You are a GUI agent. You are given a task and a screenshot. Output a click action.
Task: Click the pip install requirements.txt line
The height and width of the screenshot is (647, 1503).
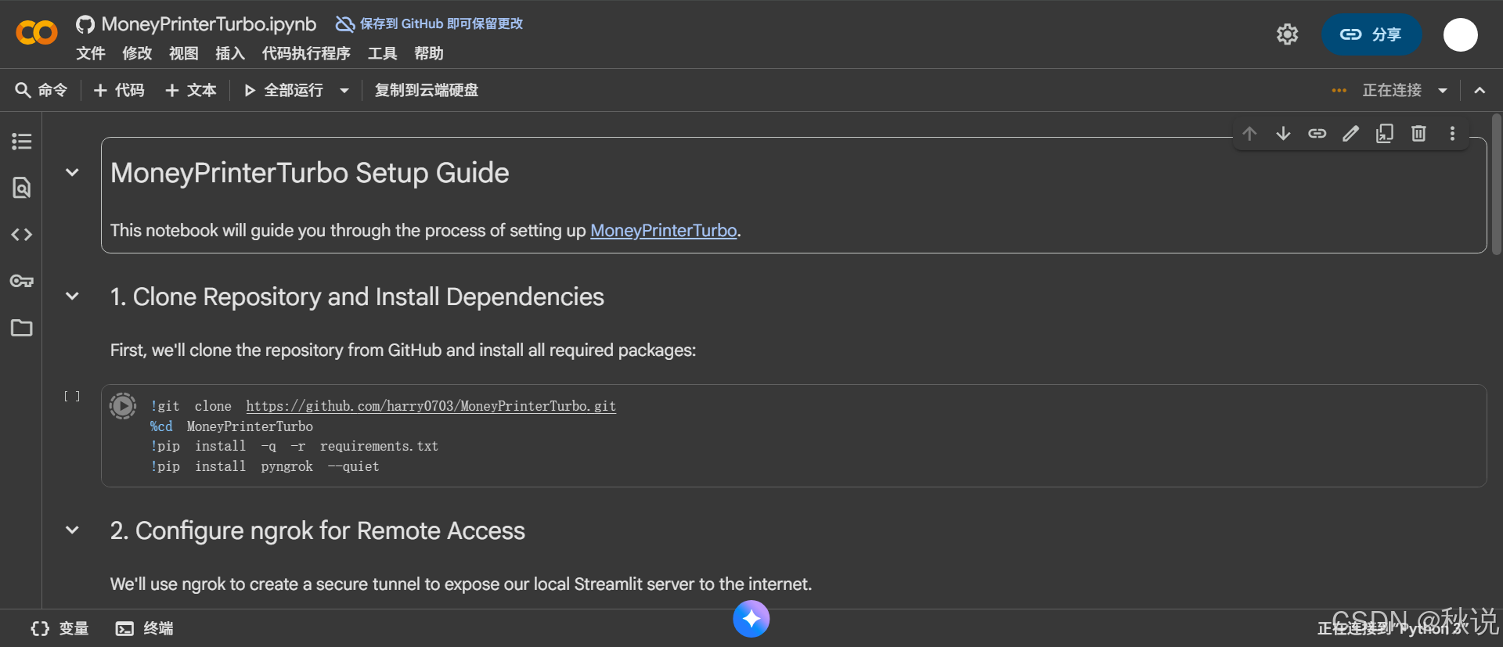[x=294, y=446]
